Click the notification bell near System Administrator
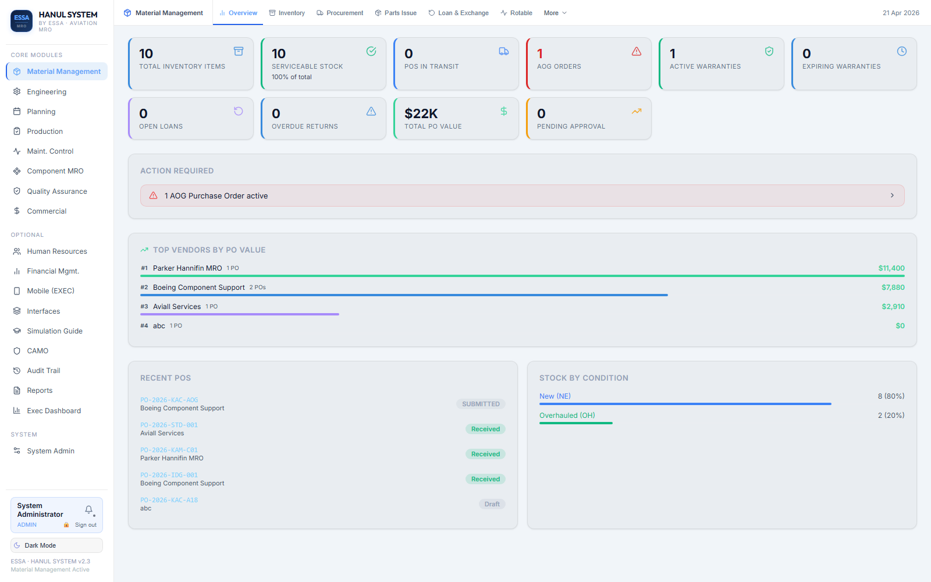Image resolution: width=931 pixels, height=582 pixels. click(x=88, y=509)
